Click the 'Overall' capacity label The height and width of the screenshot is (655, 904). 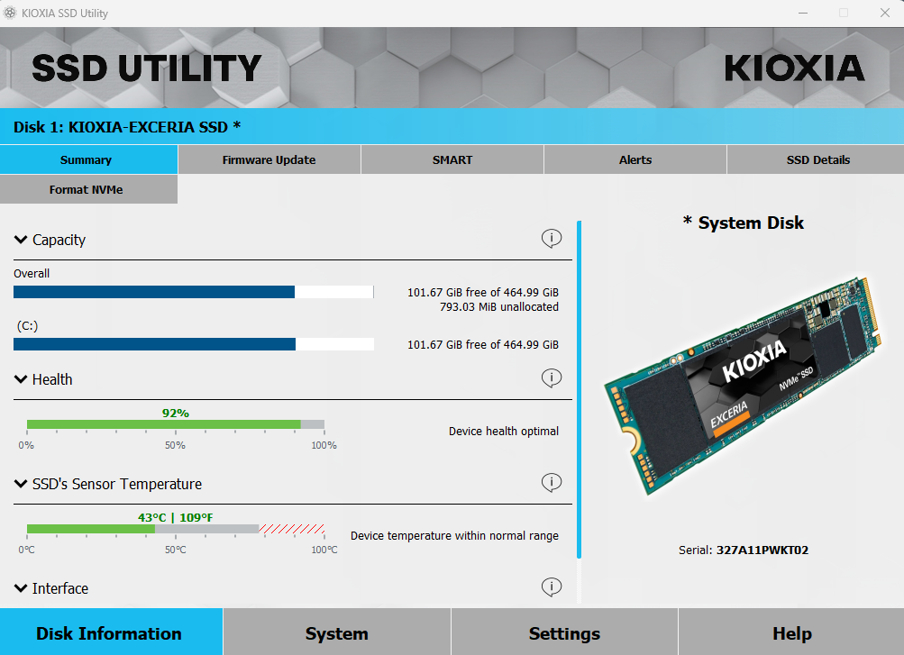coord(32,274)
